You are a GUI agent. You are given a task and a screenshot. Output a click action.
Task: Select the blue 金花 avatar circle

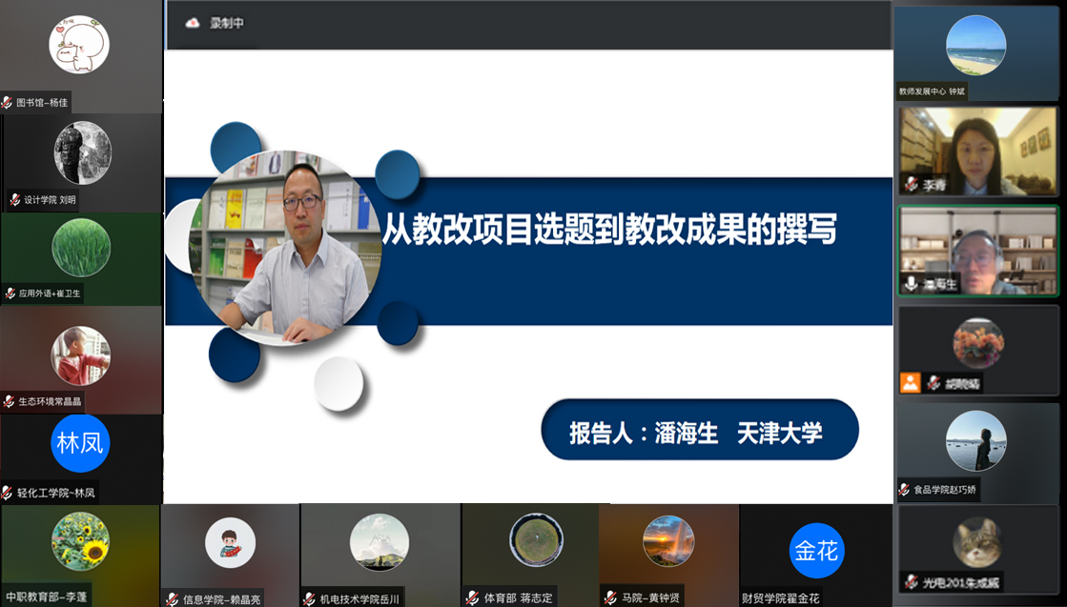click(817, 552)
